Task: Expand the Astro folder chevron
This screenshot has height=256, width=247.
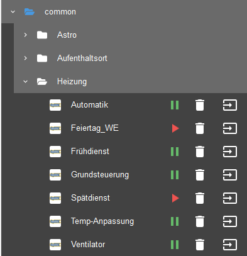Action: (25, 35)
